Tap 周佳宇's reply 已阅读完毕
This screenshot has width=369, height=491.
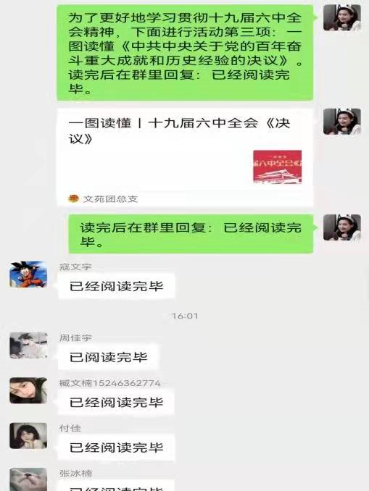pos(109,357)
